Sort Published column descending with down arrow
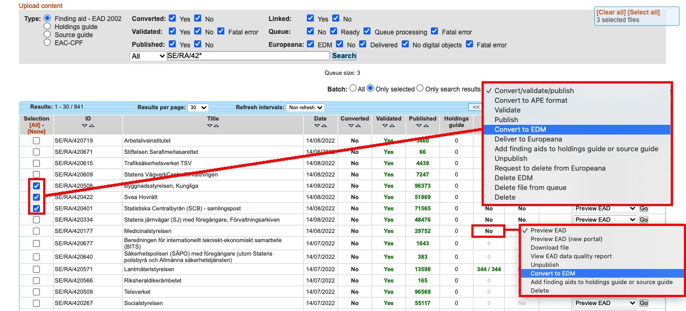 (419, 125)
